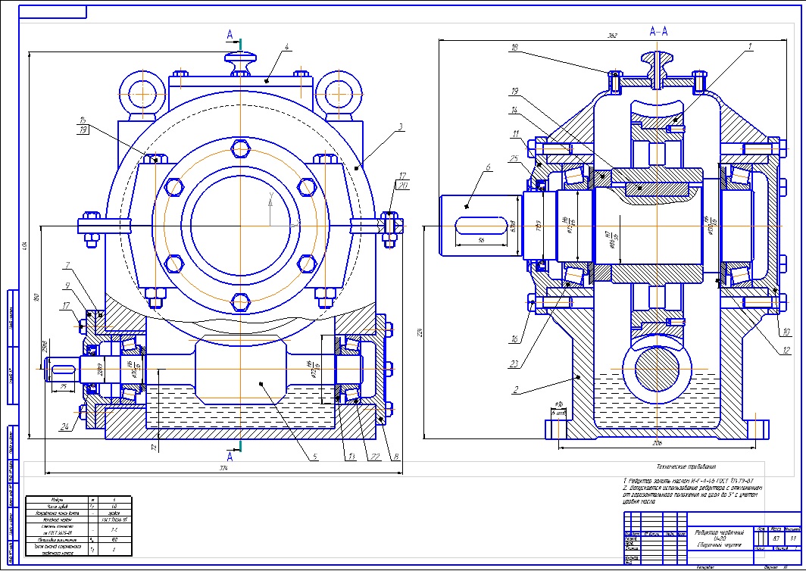Click the dimension value 72
The height and width of the screenshot is (571, 806).
click(153, 448)
